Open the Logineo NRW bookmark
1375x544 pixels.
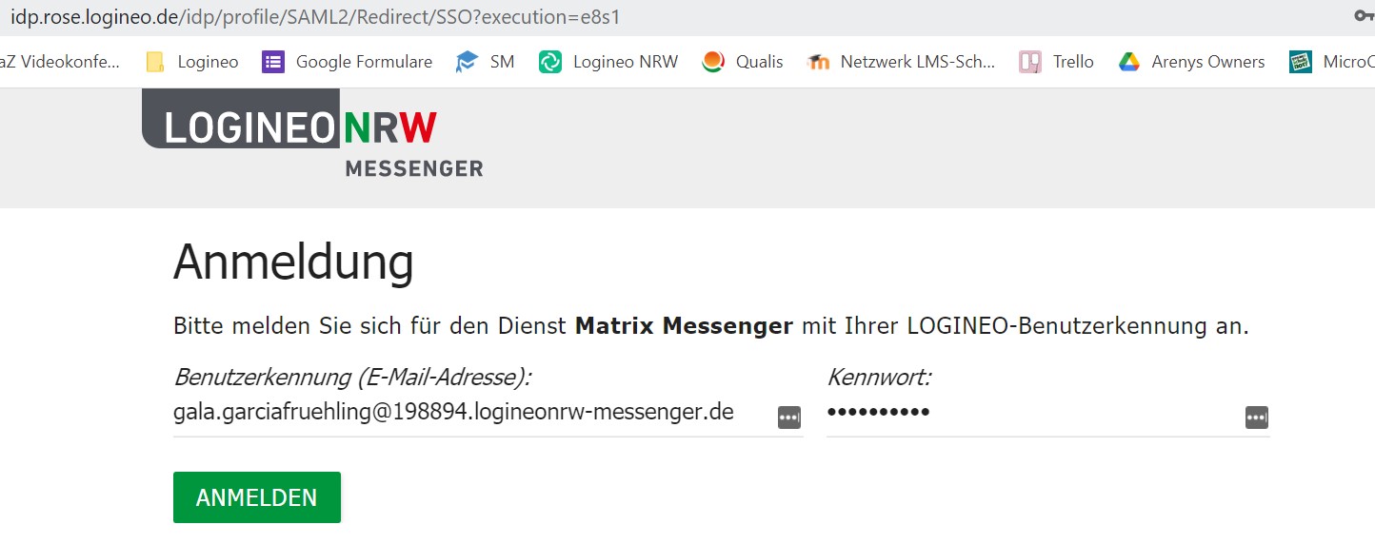[608, 62]
